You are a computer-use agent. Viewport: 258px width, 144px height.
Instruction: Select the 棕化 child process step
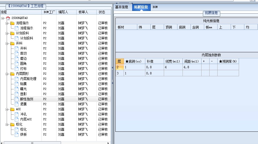(23, 130)
